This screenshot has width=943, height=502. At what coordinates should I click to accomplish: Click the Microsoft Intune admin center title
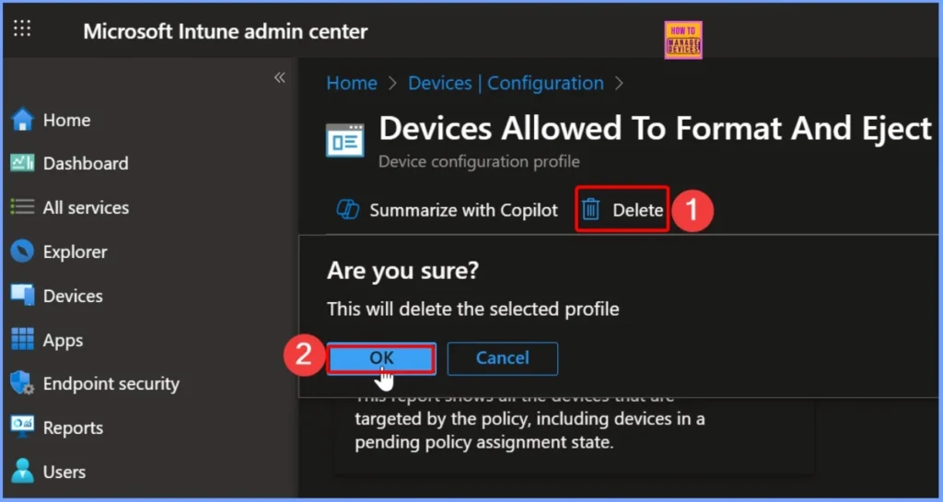[225, 31]
